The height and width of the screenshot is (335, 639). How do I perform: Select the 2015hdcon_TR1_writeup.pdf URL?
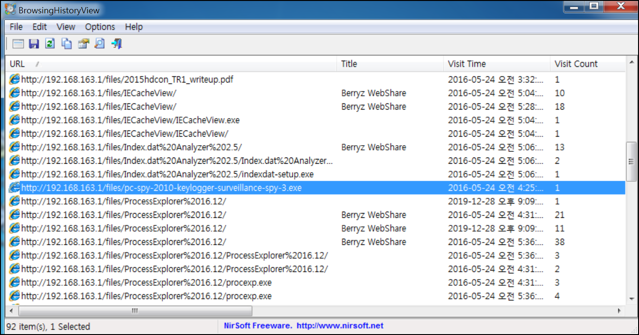(127, 79)
